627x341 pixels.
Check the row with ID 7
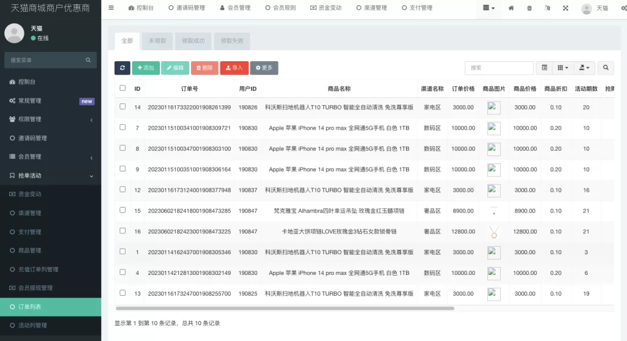click(x=122, y=127)
